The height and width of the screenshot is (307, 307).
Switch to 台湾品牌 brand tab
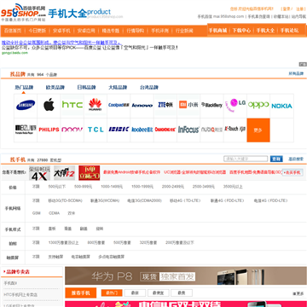pos(149,87)
